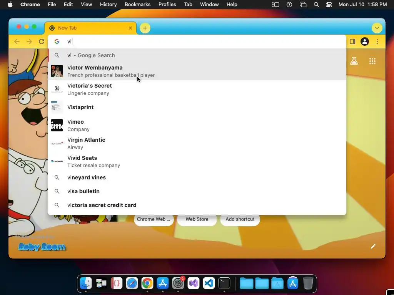Click Spotlight search icon in menu bar
Viewport: 394px width, 295px height.
point(316,5)
